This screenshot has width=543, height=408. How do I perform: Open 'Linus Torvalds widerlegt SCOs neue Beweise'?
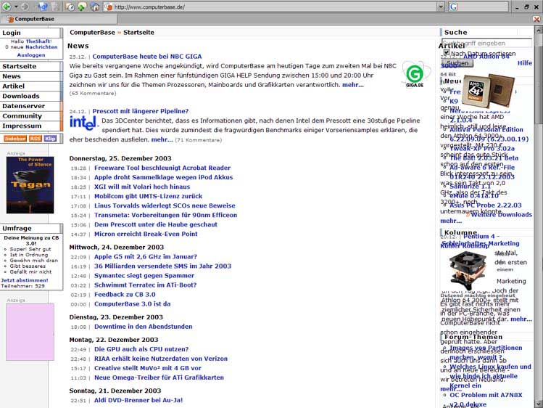pos(165,205)
